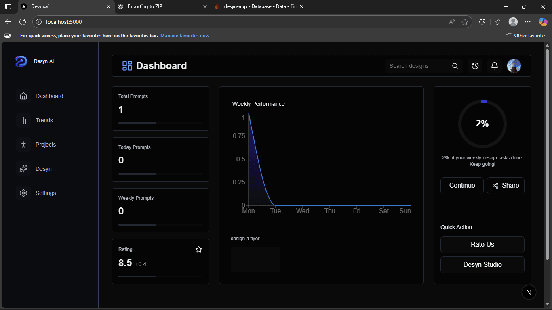Open notifications bell icon

[x=495, y=66]
